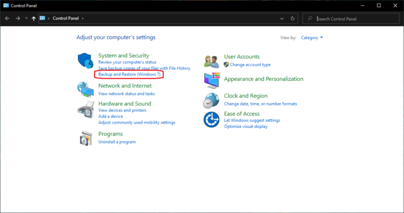404x213 pixels.
Task: Expand the chevron after Control Panel breadcrumb
Action: (82, 19)
